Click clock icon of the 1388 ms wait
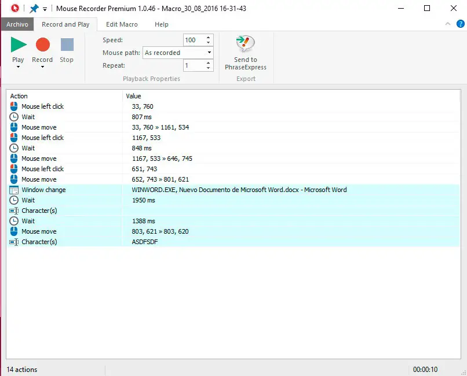 pos(14,221)
